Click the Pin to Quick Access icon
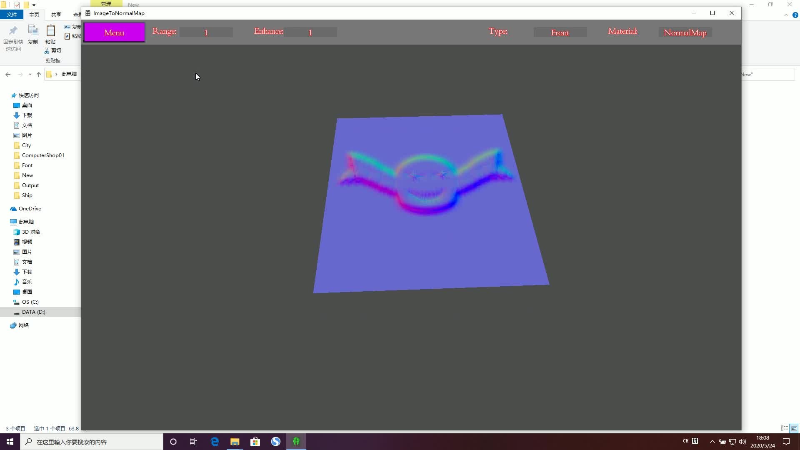Viewport: 800px width, 450px height. pos(13,32)
